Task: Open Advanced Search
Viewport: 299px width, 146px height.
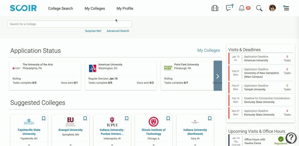Action: coord(118,31)
